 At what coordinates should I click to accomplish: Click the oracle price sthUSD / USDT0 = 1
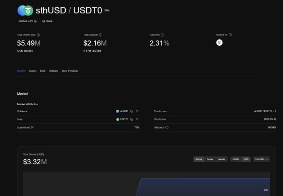265,111
